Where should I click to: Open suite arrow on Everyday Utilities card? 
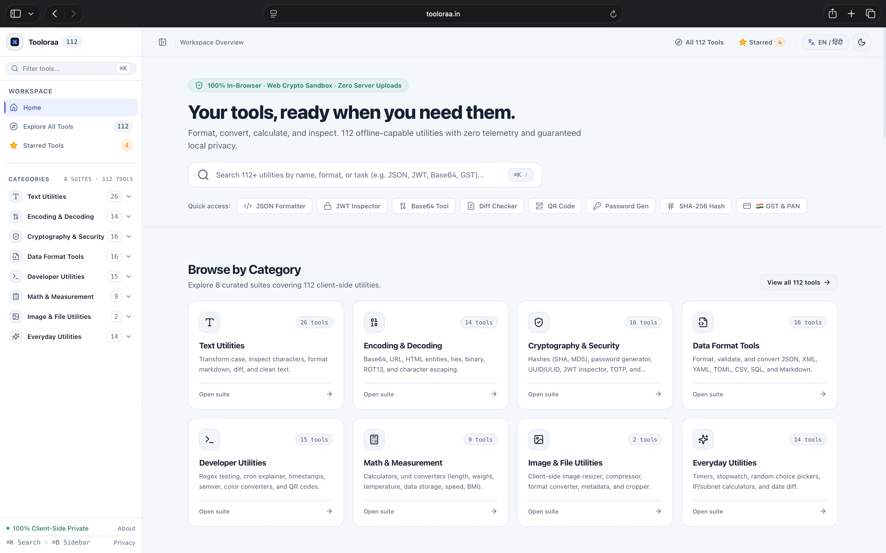click(823, 511)
